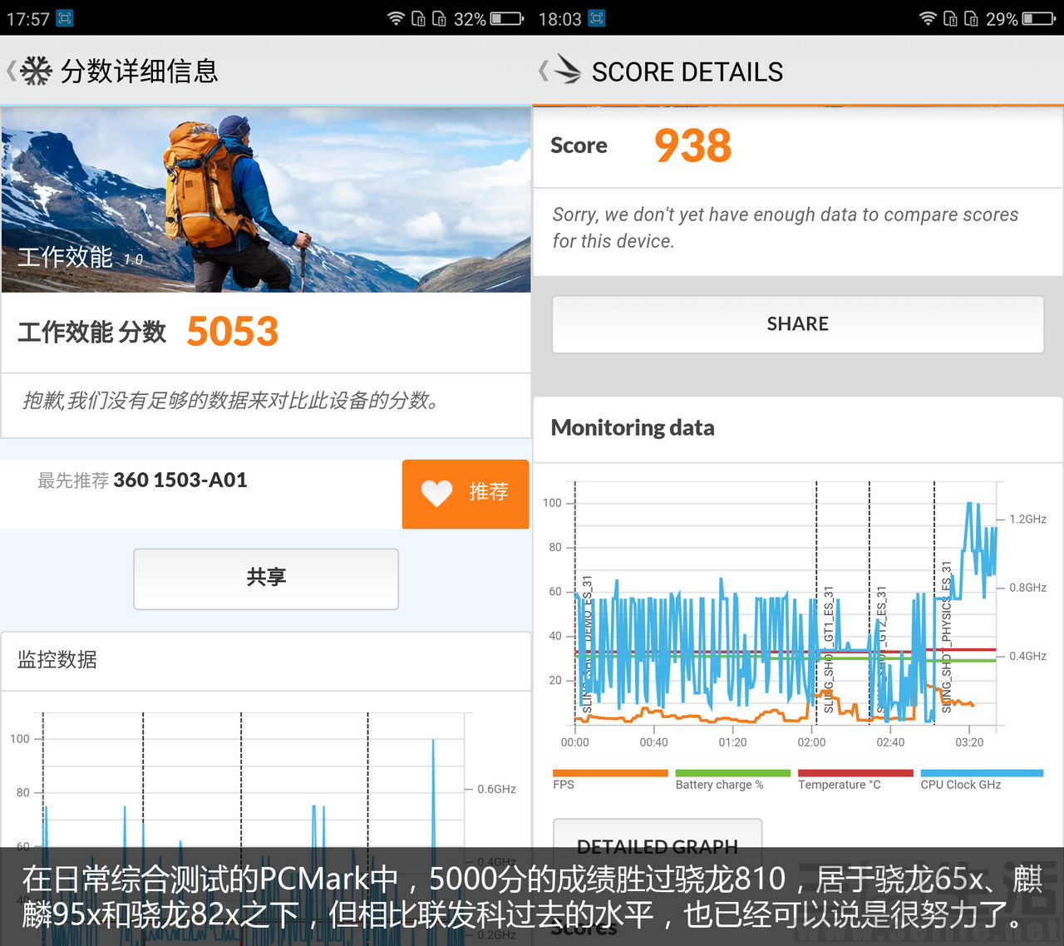The image size is (1064, 946).
Task: Tap the PCMark snowflake logo icon
Action: 36,71
